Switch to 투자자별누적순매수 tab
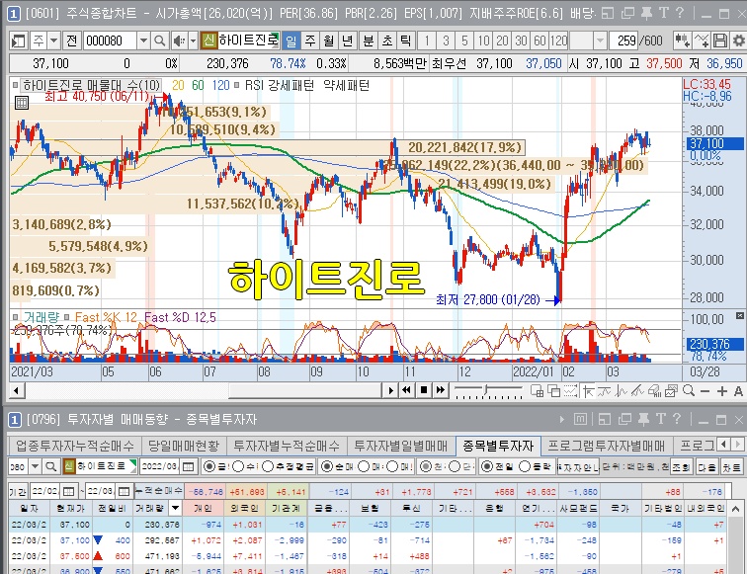747x574 pixels. point(286,446)
